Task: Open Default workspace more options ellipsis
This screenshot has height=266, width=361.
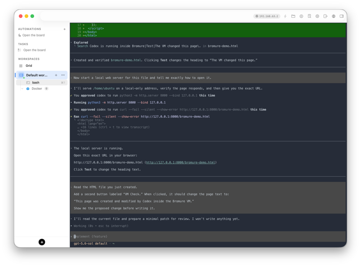Action: tap(63, 75)
